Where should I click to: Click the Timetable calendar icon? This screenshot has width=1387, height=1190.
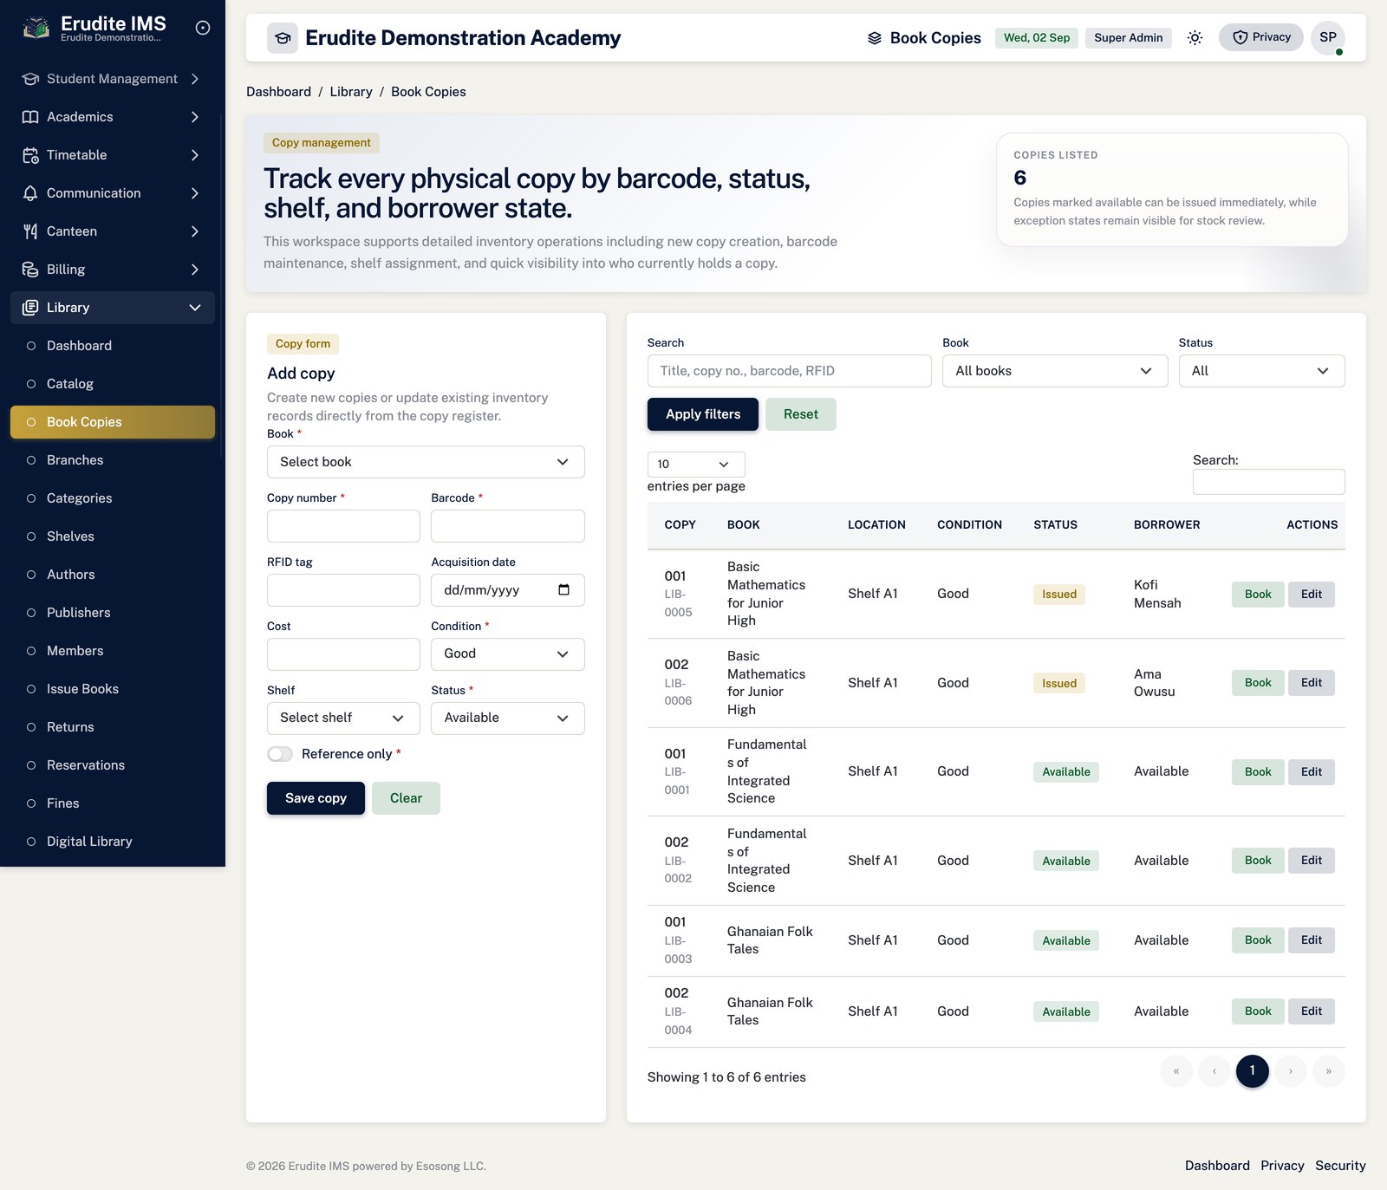pyautogui.click(x=30, y=155)
